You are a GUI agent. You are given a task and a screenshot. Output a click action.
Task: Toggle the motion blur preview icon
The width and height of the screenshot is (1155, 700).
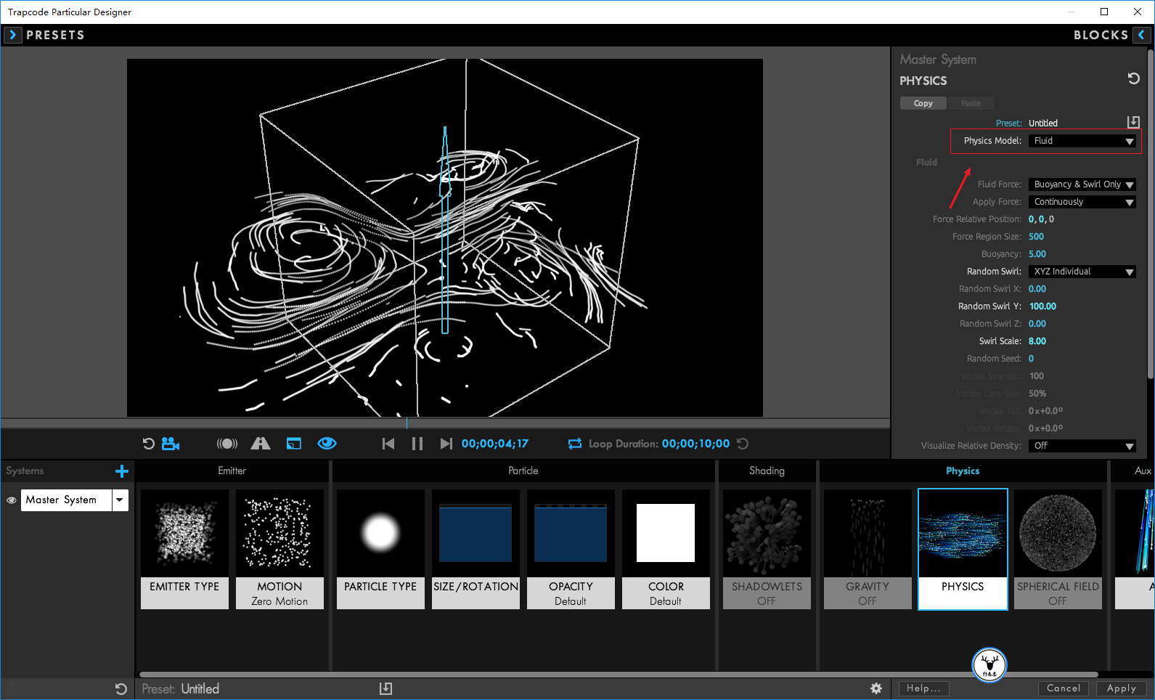[227, 444]
